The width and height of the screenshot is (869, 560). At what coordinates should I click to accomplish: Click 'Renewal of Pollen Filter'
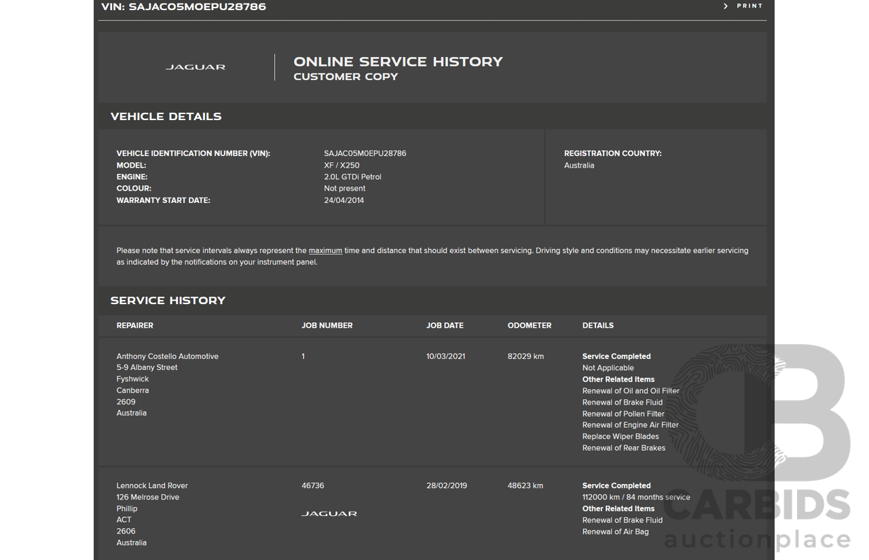(x=623, y=414)
